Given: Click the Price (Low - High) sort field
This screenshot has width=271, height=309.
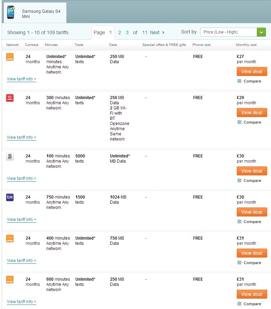Looking at the screenshot, I should 228,32.
